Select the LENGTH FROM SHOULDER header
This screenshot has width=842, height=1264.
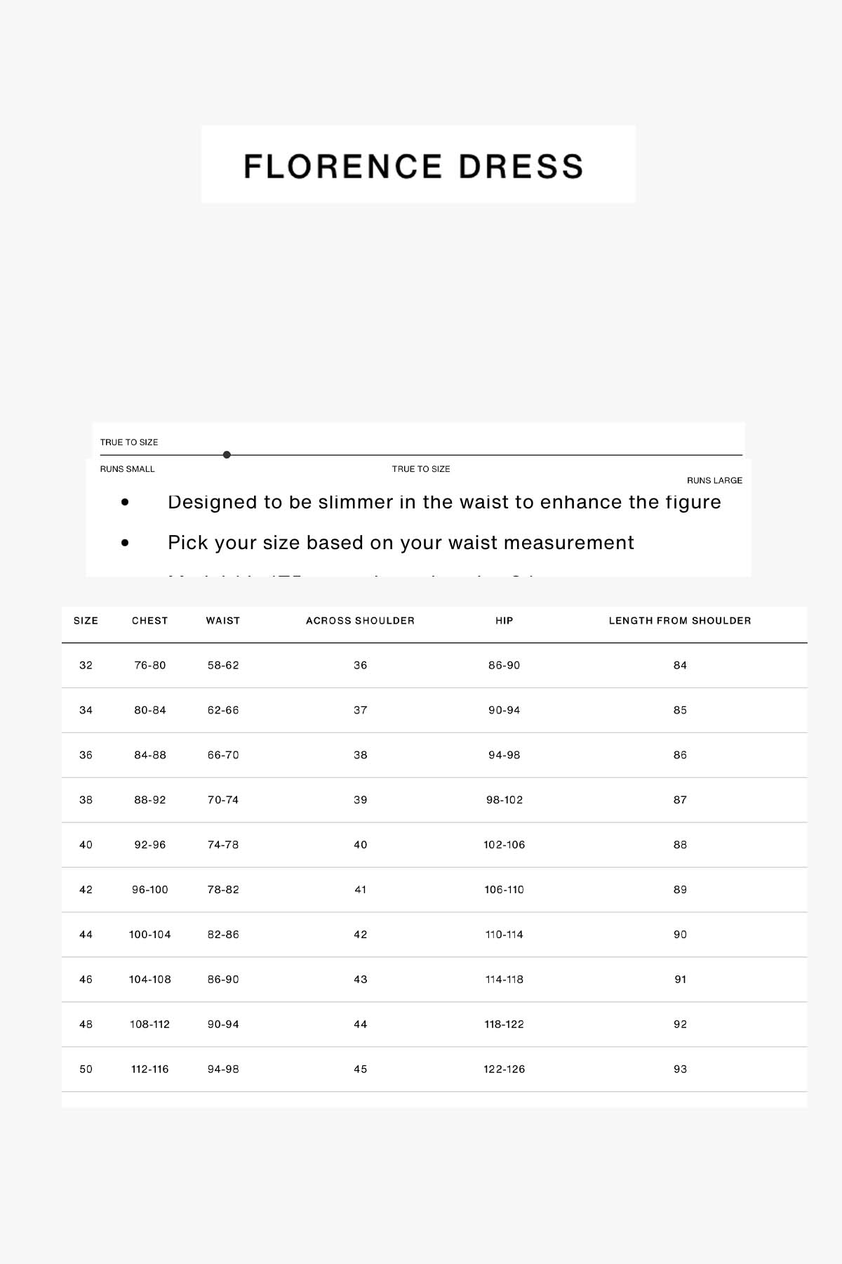[680, 621]
